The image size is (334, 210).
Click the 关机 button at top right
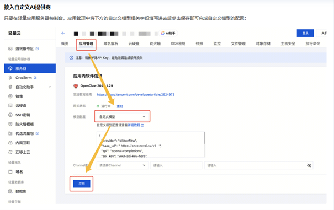(x=322, y=33)
